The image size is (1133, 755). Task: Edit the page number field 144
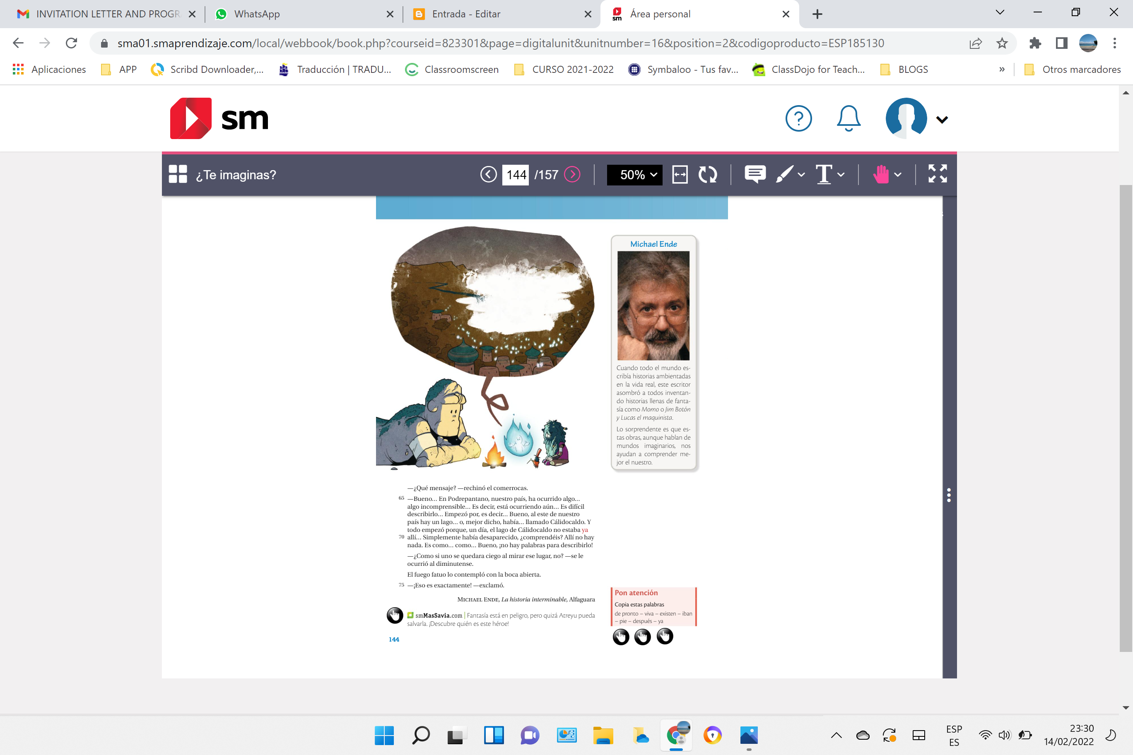516,174
